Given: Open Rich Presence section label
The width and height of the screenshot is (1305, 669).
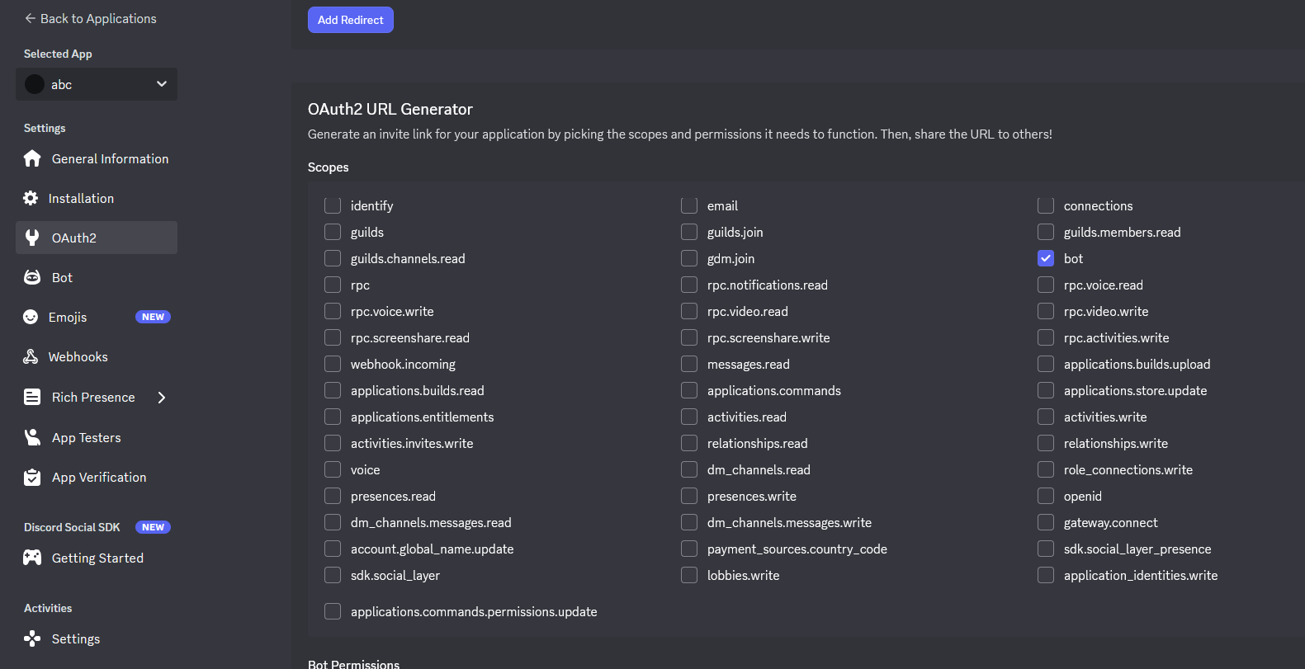Looking at the screenshot, I should 93,397.
